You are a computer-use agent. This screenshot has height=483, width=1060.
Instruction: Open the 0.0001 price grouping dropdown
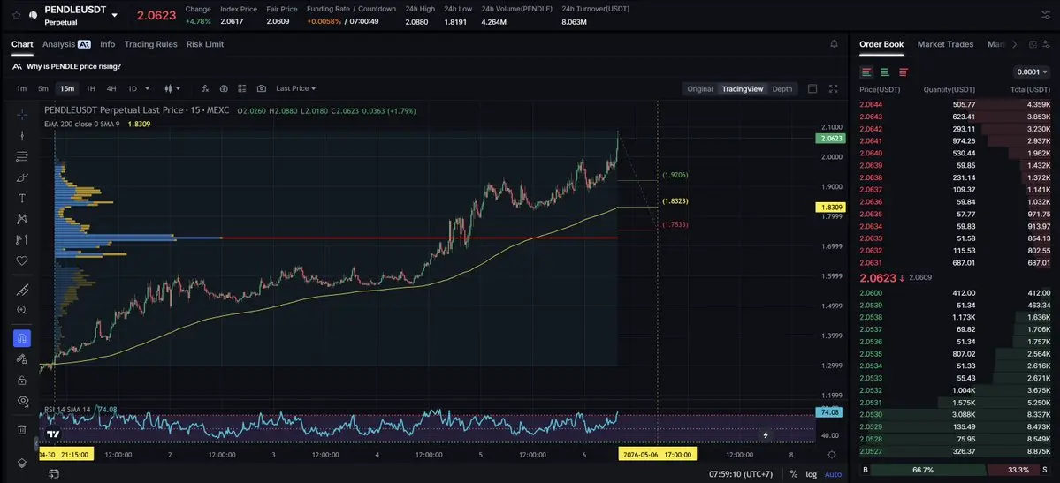(1032, 72)
